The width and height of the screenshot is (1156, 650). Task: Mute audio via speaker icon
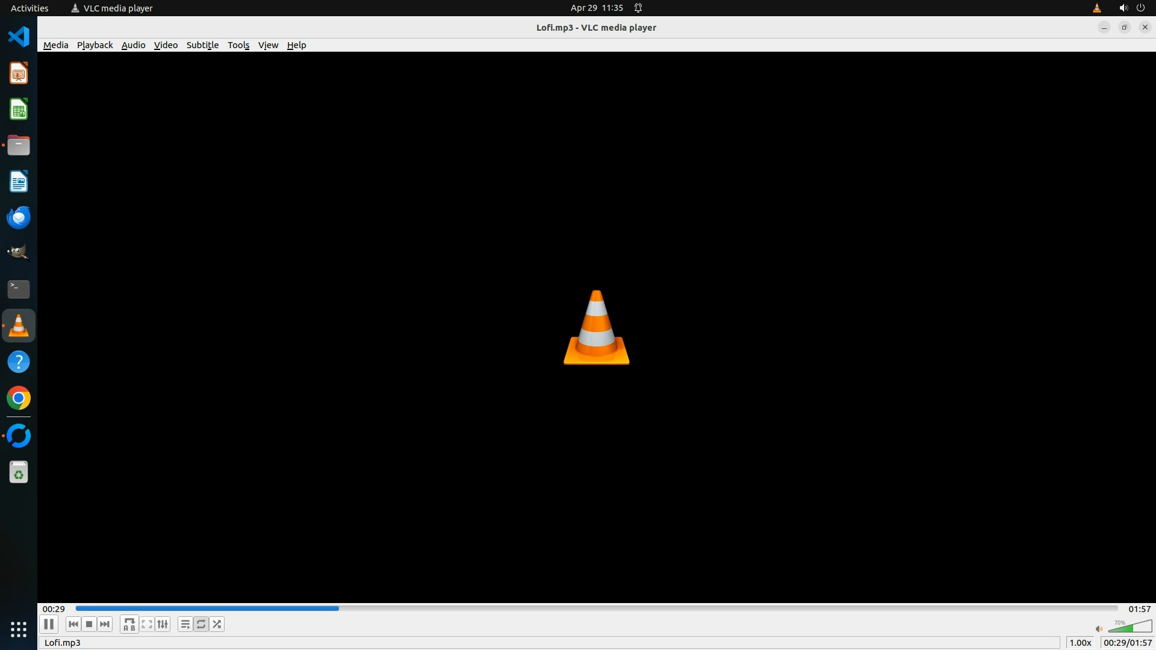point(1099,629)
